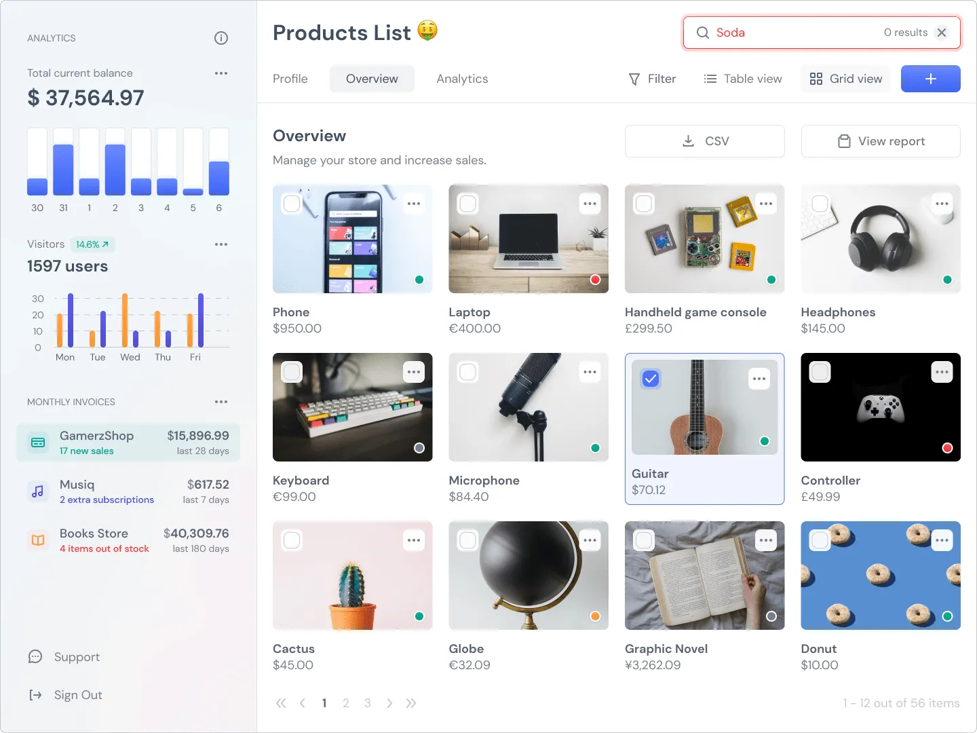Click the blue add product button

coord(930,79)
